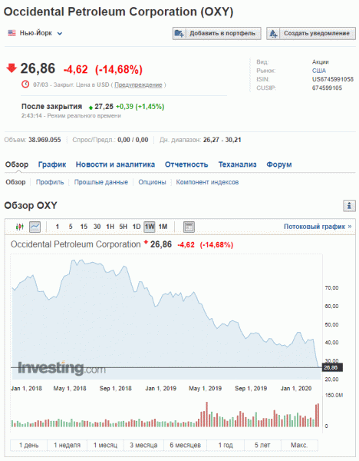Click the portfolio folder icon

pyautogui.click(x=179, y=34)
